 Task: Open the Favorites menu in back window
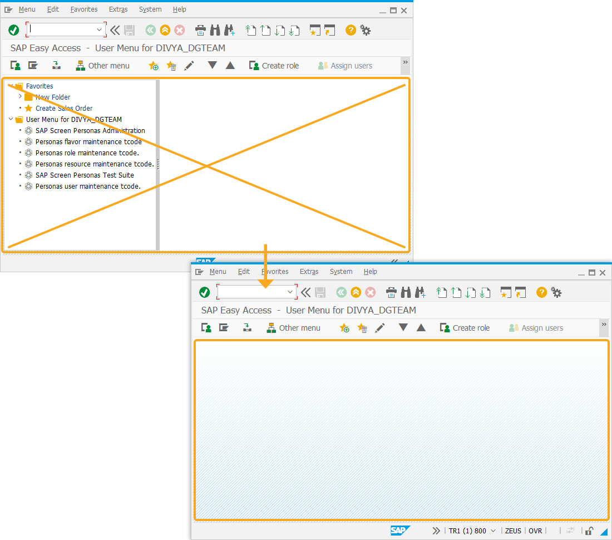84,9
